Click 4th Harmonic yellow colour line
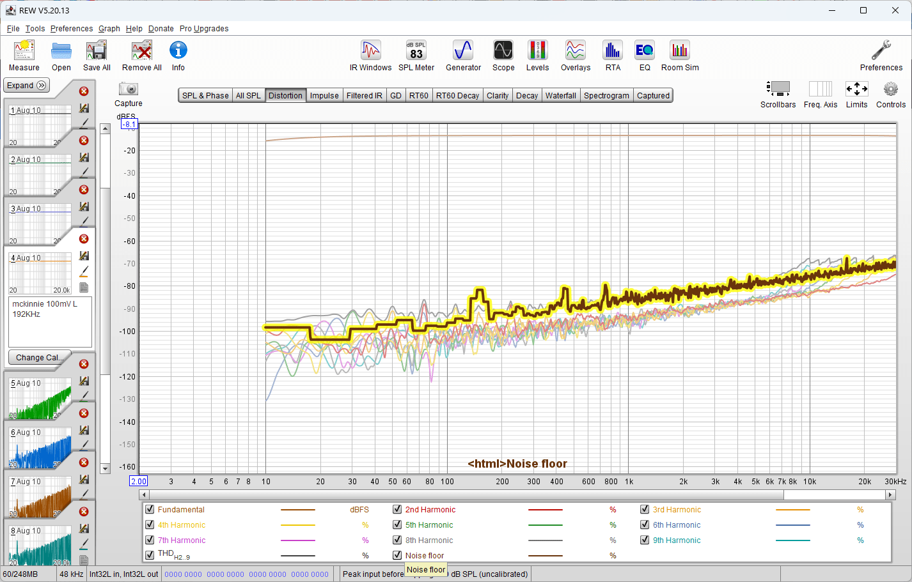This screenshot has width=912, height=582. pos(298,525)
